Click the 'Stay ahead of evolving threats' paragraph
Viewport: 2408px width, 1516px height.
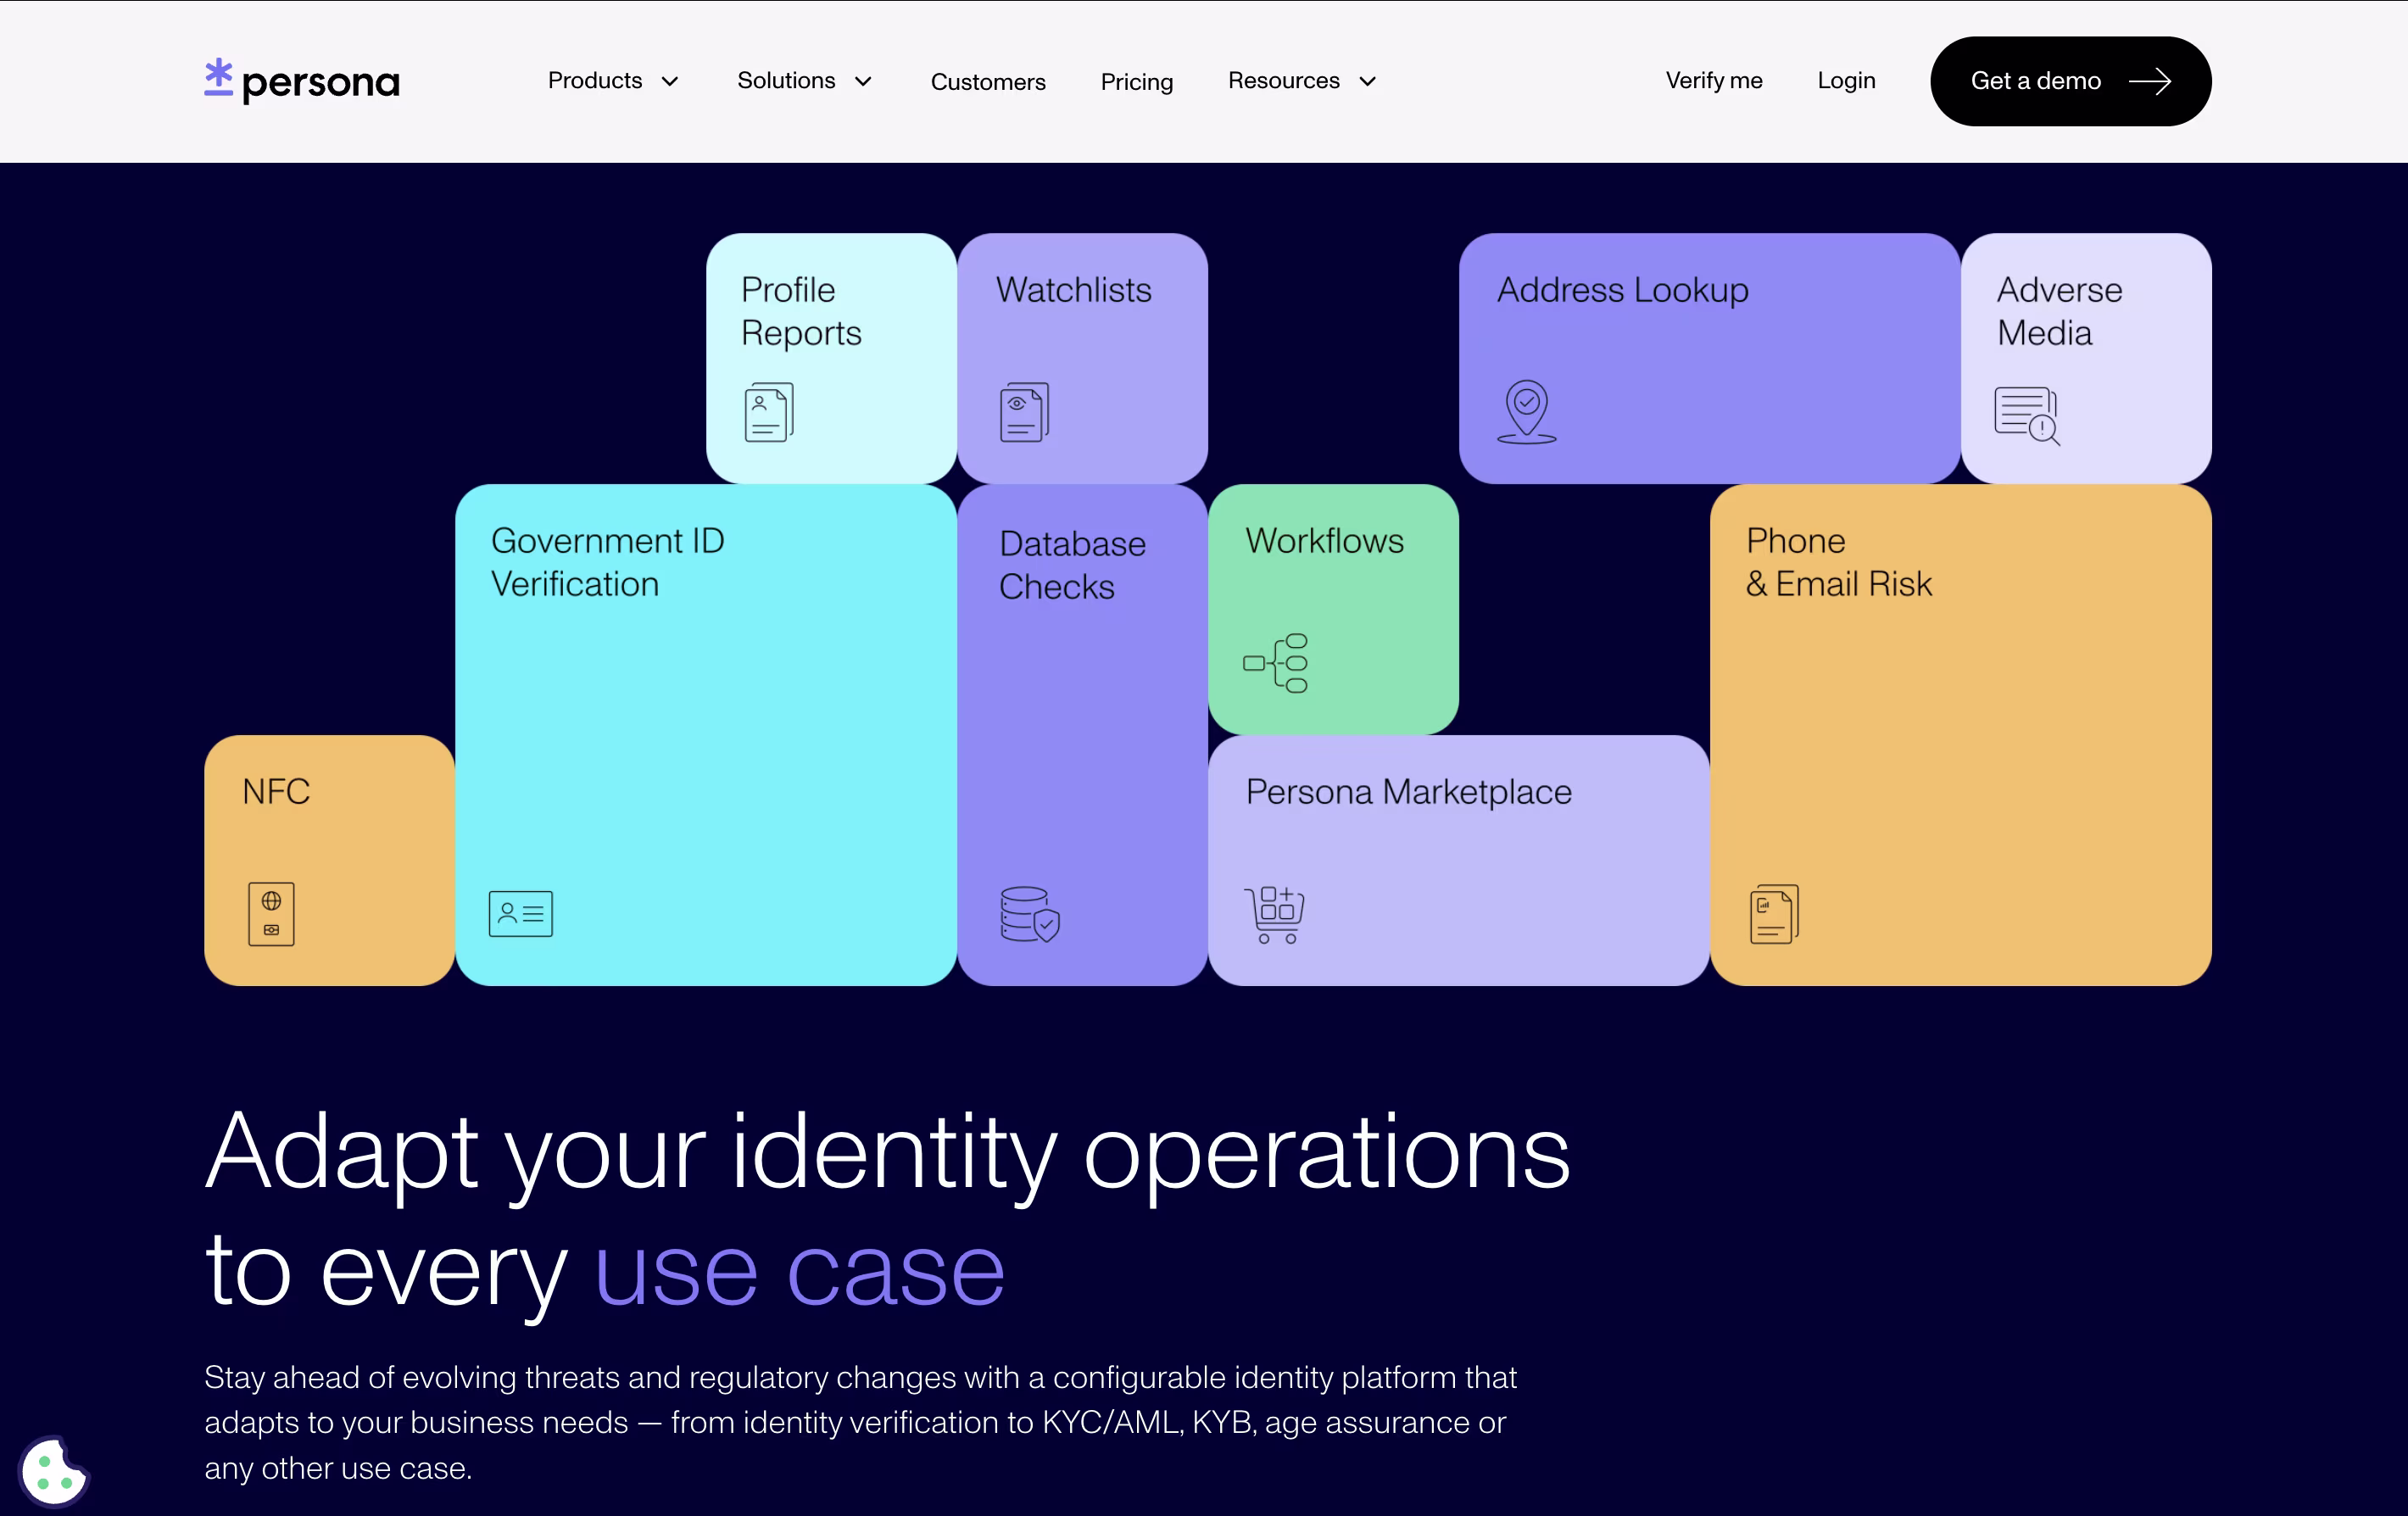[x=860, y=1422]
